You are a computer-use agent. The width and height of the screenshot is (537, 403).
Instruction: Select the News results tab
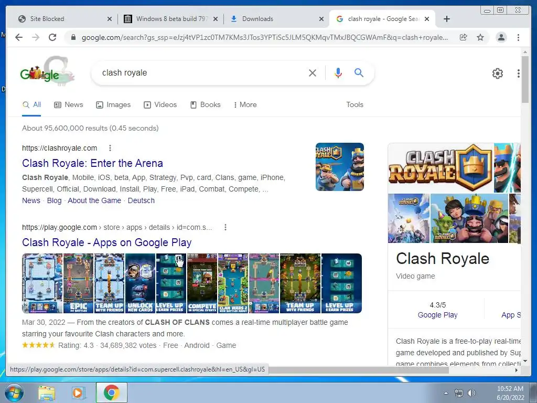tap(69, 104)
